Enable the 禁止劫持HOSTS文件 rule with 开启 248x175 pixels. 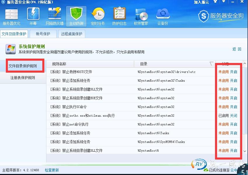(x=234, y=72)
